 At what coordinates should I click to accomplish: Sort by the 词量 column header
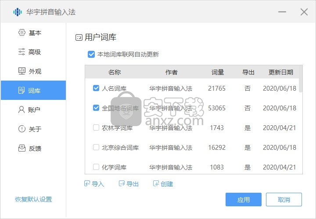click(x=217, y=72)
